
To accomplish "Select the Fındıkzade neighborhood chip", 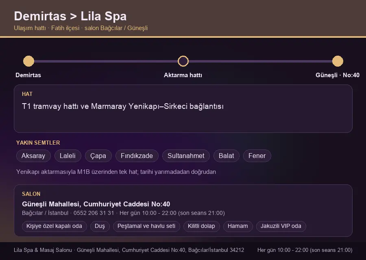I will [137, 156].
